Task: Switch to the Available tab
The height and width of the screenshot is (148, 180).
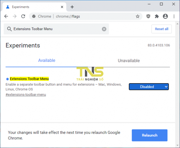Action: [x=46, y=60]
